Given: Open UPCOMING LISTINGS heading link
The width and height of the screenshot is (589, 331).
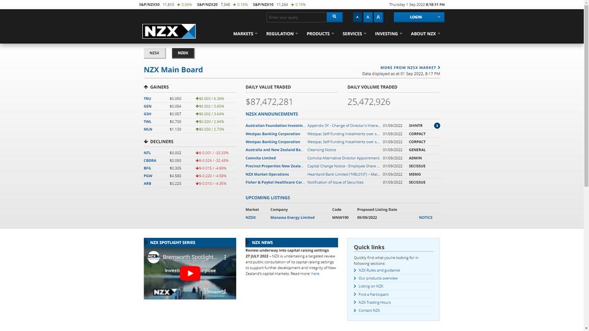Looking at the screenshot, I should [268, 198].
